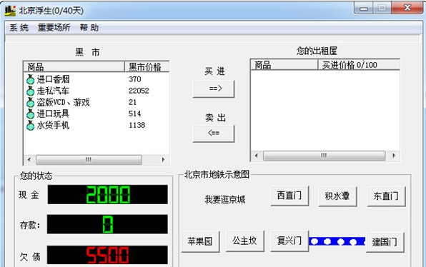Click the 存款 display showing 0
This screenshot has width=426, height=267.
point(108,224)
